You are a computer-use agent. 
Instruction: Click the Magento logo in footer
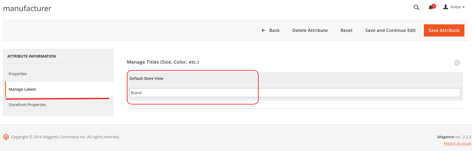[6, 137]
